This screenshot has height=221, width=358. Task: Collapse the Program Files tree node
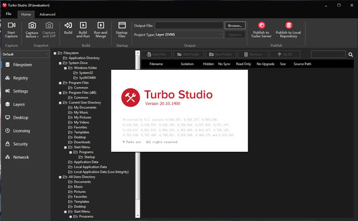click(x=60, y=83)
